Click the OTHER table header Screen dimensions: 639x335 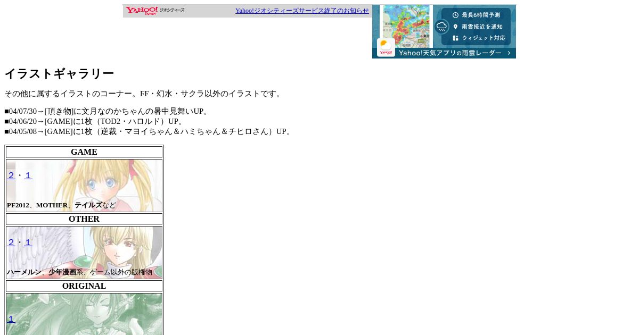click(x=84, y=219)
